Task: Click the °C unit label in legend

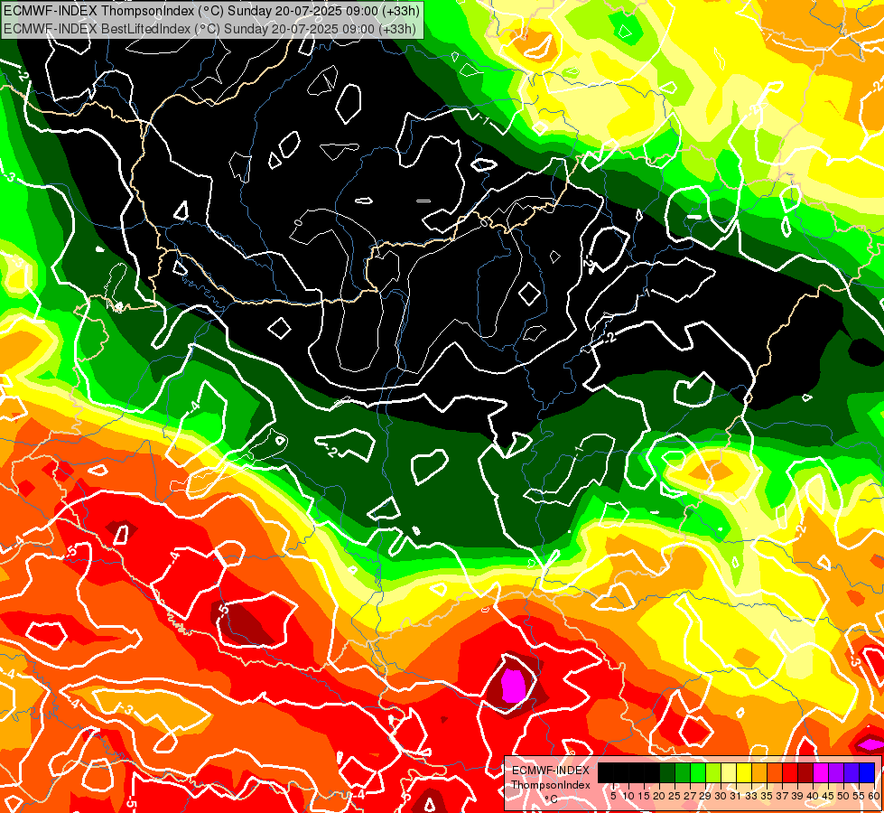Action: click(552, 799)
